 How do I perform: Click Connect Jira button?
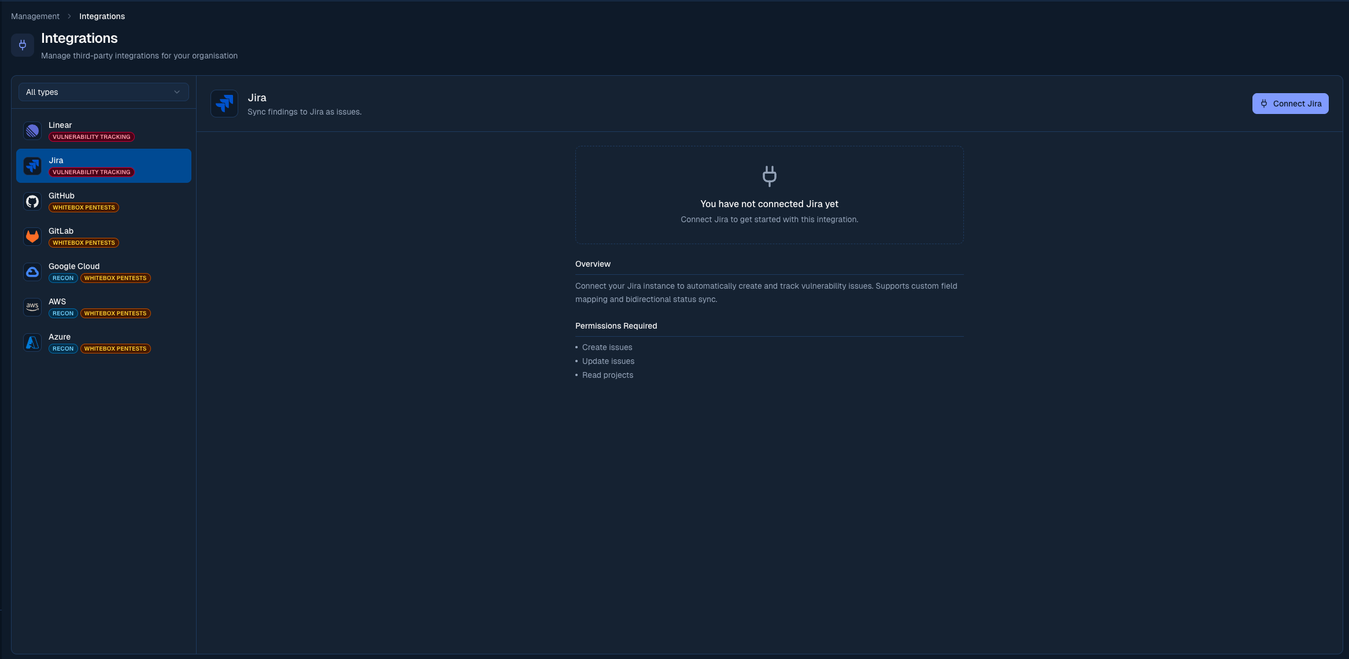[1290, 104]
